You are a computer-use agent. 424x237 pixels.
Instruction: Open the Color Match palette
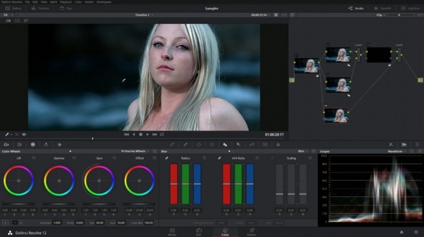[x=20, y=145]
